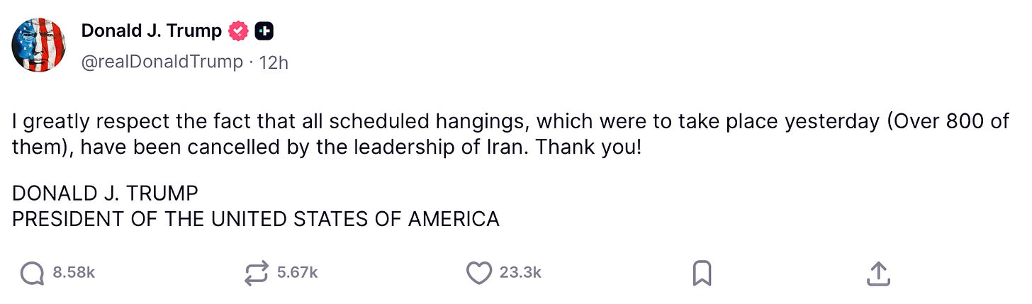This screenshot has height=304, width=1032.
Task: Open the @realDonaldTrump handle link
Action: click(x=162, y=62)
